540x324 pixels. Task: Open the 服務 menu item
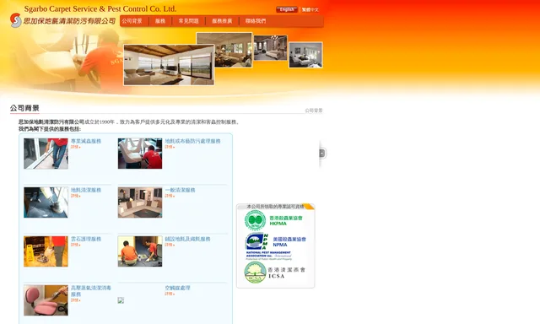pos(160,21)
